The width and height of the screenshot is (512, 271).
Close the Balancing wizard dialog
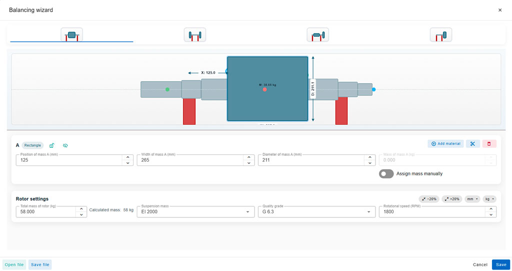pos(500,10)
